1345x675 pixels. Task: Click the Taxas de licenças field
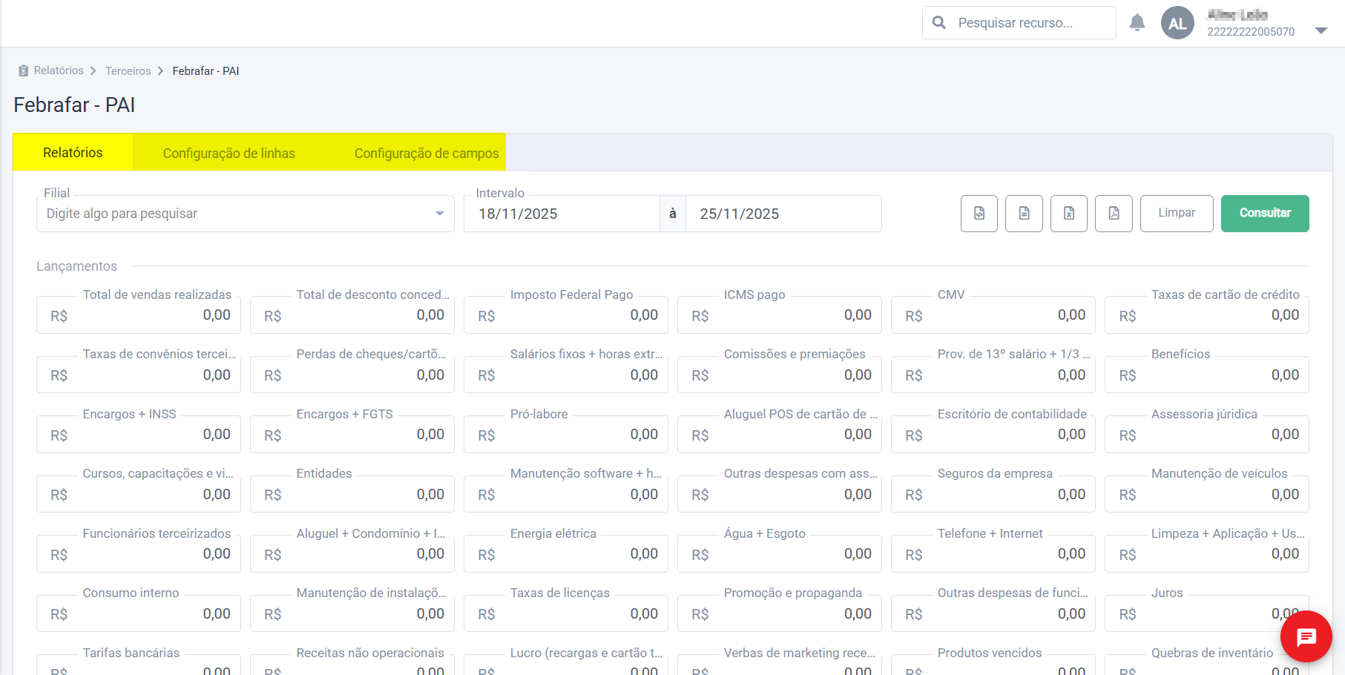tap(566, 613)
